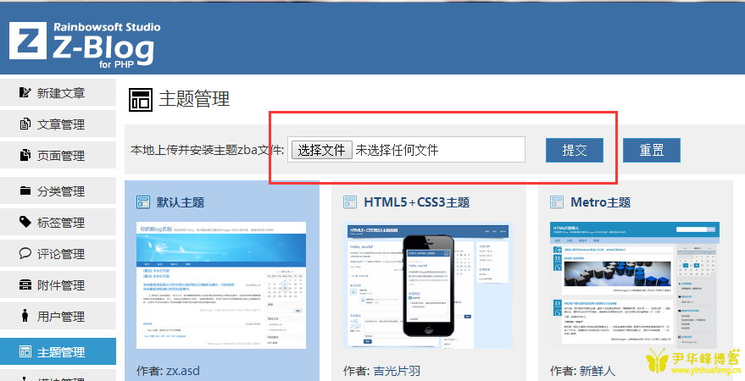The height and width of the screenshot is (381, 745).
Task: Click the 本地上传并安装主题zba文件 label
Action: click(x=207, y=151)
